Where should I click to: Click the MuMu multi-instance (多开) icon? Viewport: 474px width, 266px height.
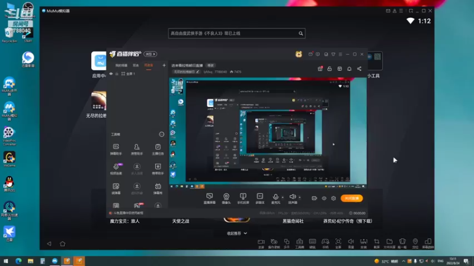pyautogui.click(x=287, y=242)
